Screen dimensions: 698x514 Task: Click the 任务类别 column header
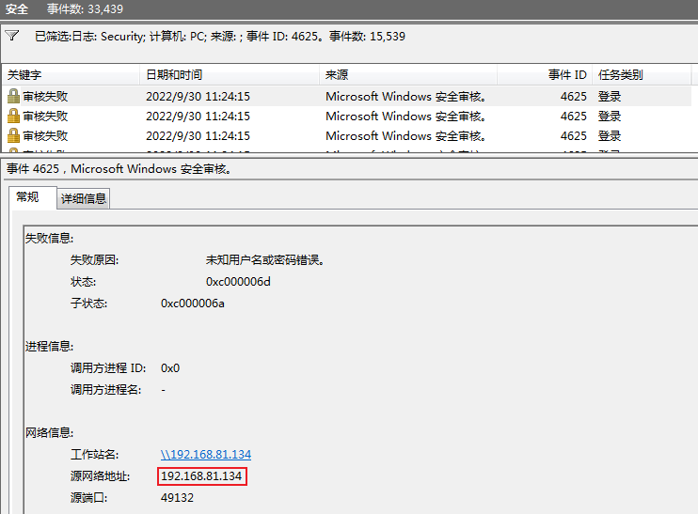coord(620,75)
